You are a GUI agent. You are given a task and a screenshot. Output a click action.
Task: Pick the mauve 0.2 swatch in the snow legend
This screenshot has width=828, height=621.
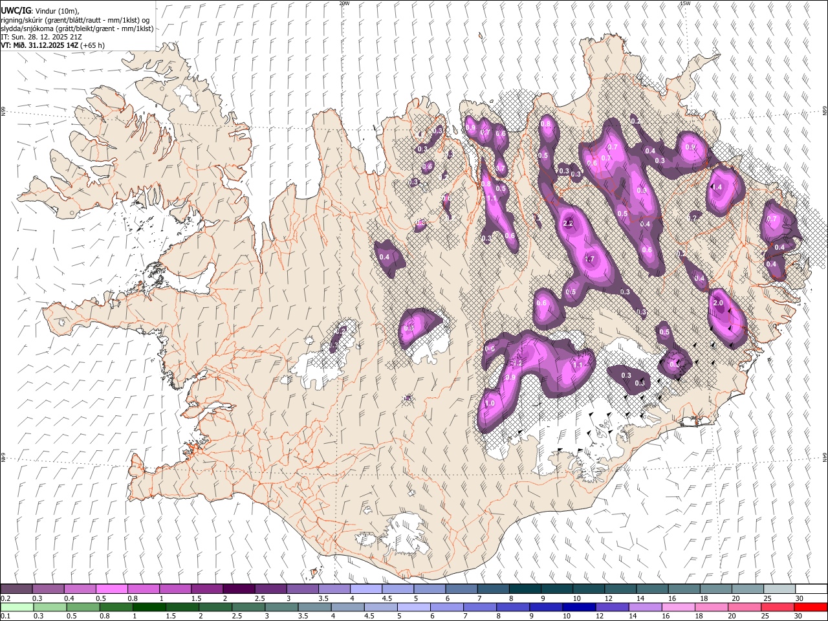pos(16,589)
